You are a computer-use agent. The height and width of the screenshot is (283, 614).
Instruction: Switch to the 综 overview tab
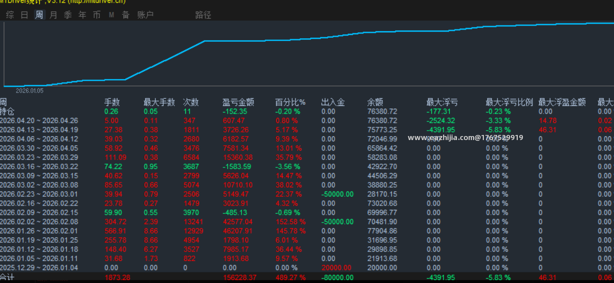click(10, 15)
